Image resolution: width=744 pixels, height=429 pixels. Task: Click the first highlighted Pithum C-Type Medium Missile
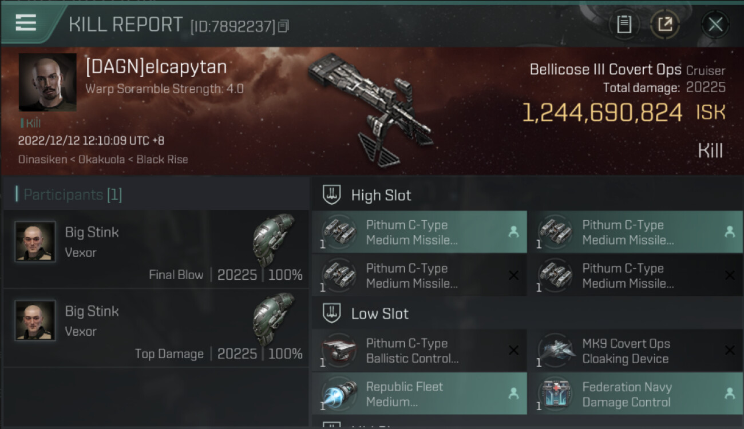(420, 232)
